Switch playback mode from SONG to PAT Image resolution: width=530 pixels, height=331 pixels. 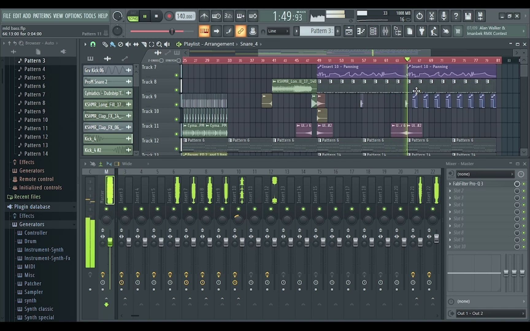pyautogui.click(x=133, y=13)
